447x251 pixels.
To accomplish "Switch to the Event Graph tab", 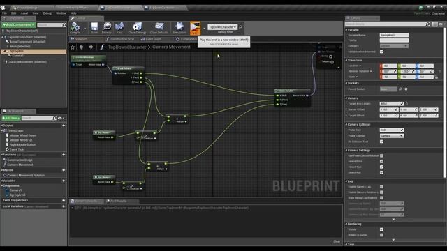I will 152,39.
